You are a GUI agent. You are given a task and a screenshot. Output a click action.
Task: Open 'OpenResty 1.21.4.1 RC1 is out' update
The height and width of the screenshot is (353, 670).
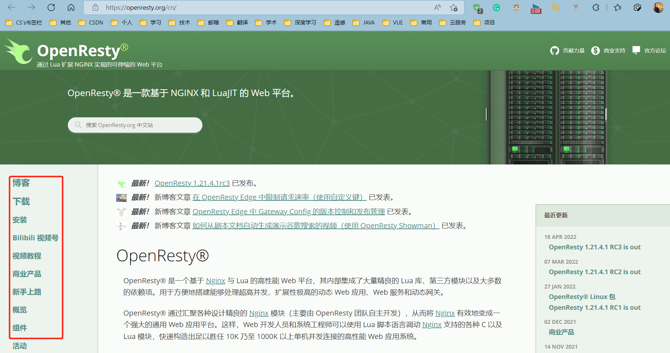pos(595,308)
